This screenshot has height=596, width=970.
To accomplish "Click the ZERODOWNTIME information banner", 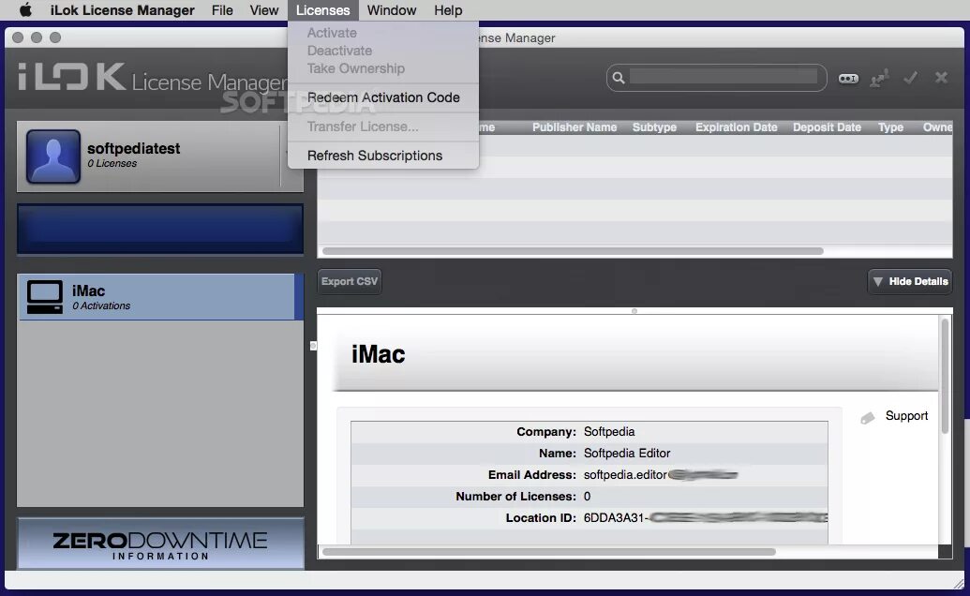I will 159,543.
